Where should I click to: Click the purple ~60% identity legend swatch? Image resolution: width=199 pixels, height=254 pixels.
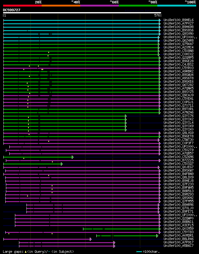(x=99, y=6)
